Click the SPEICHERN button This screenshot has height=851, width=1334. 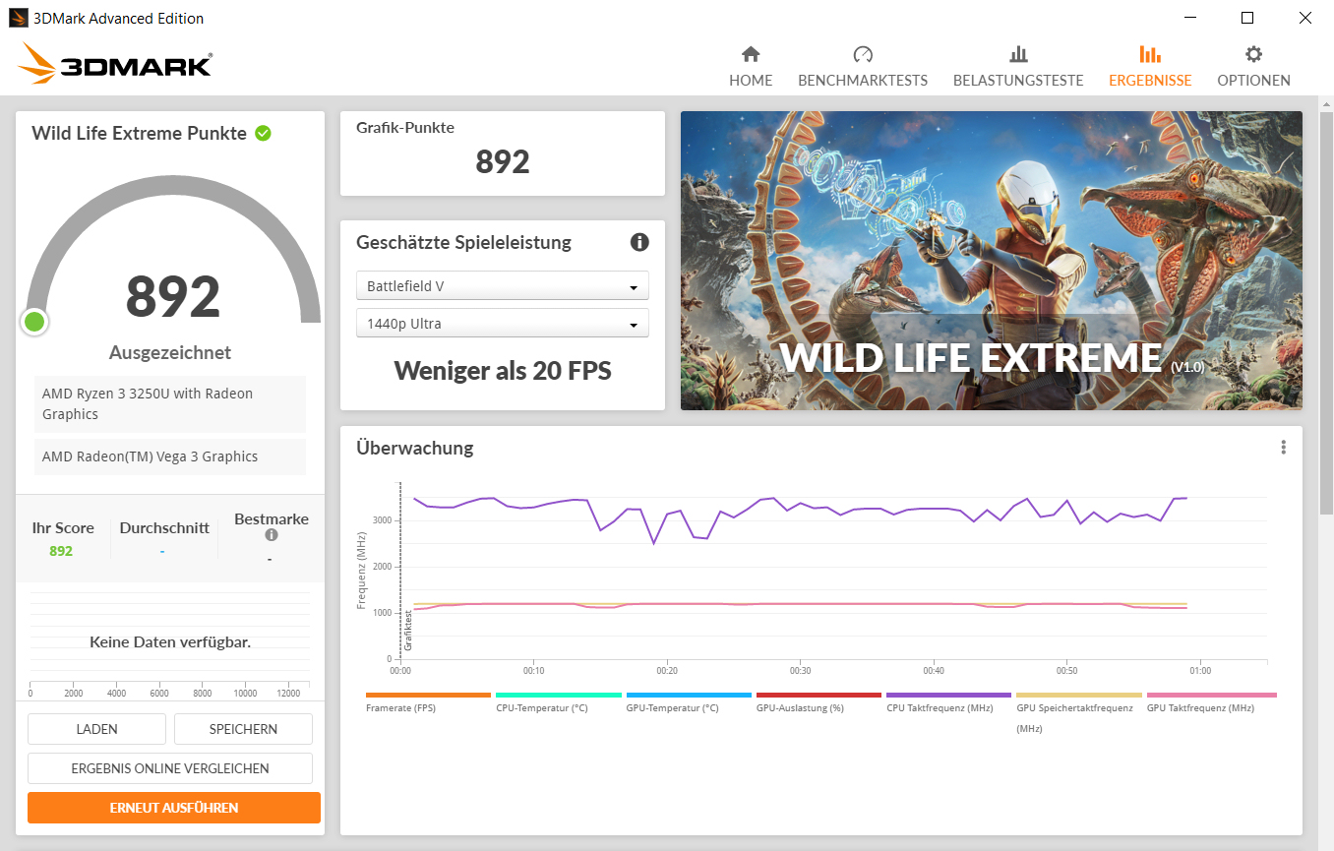(243, 729)
